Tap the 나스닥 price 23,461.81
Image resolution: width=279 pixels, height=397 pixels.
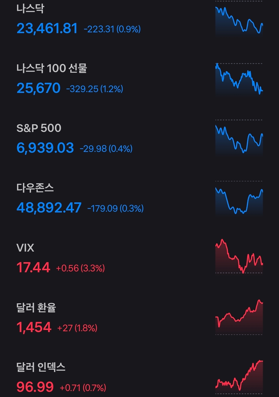coord(47,28)
